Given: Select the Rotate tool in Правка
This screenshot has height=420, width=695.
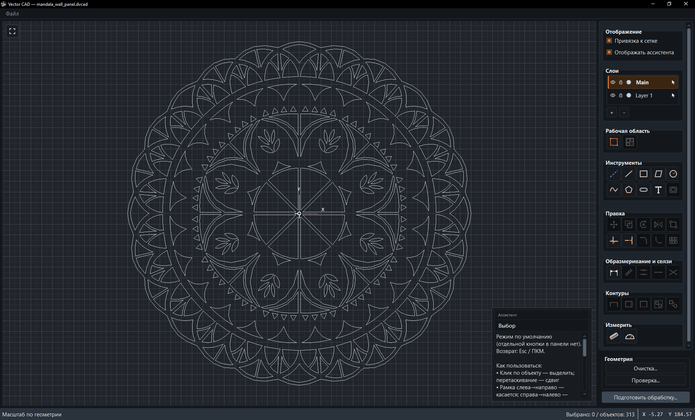Looking at the screenshot, I should click(x=644, y=225).
